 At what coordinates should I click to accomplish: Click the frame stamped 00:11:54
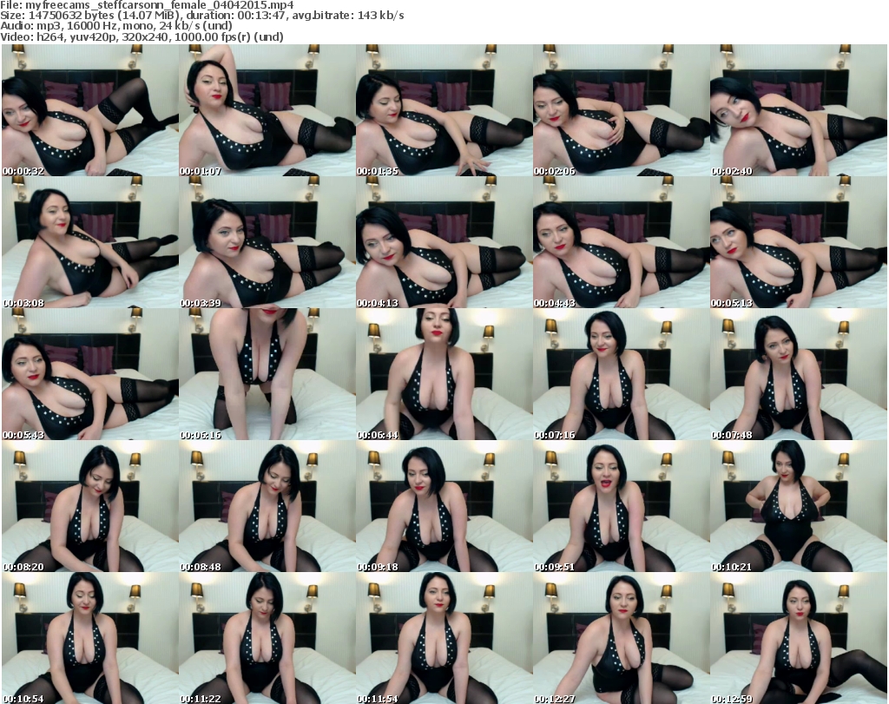click(x=444, y=638)
